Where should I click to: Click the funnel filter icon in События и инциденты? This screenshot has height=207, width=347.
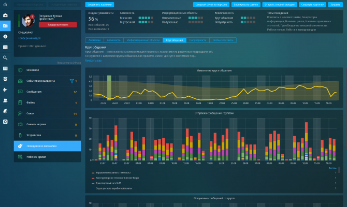[x=71, y=81]
